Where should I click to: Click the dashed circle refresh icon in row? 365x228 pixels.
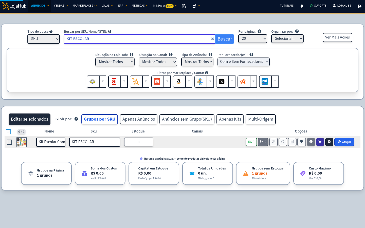click(x=283, y=142)
